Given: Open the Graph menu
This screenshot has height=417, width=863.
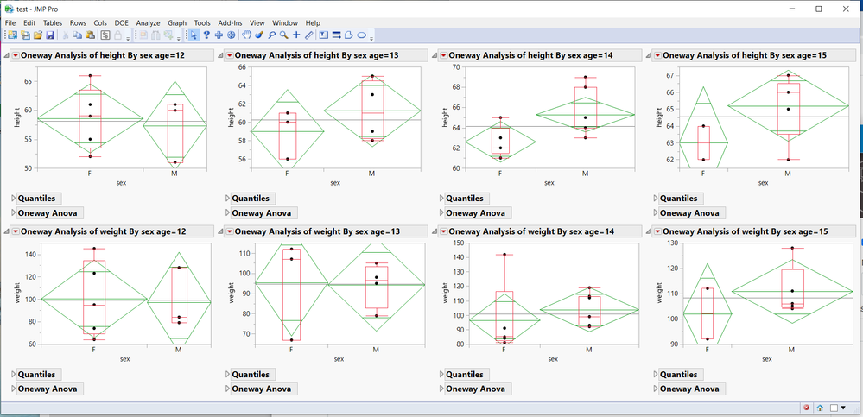Looking at the screenshot, I should [177, 23].
